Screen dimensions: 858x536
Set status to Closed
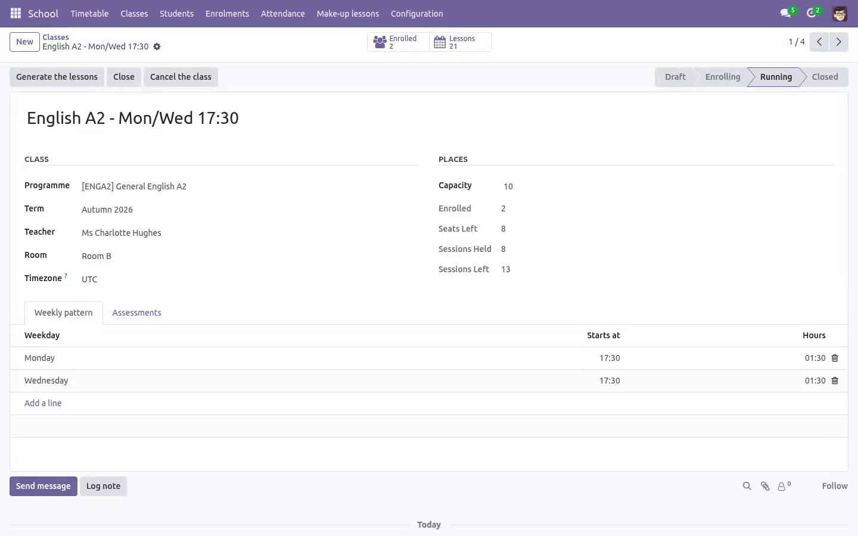pyautogui.click(x=825, y=77)
